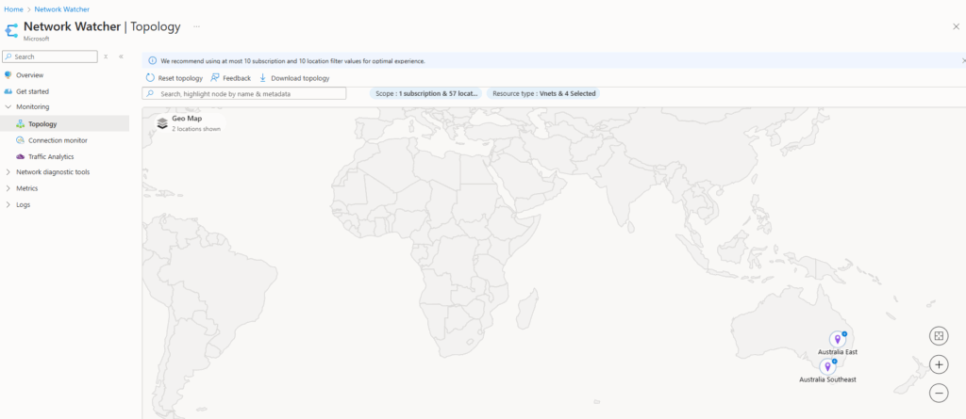This screenshot has height=419, width=966.
Task: Click the Network Watcher logo icon
Action: click(12, 30)
